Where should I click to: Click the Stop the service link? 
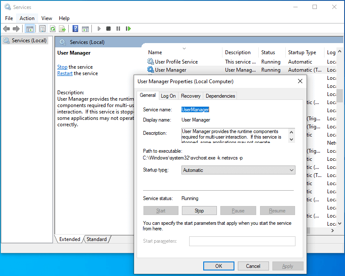(62, 67)
